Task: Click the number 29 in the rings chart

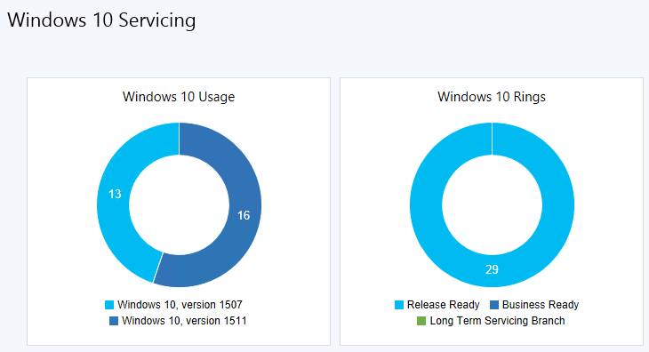Action: (x=492, y=269)
